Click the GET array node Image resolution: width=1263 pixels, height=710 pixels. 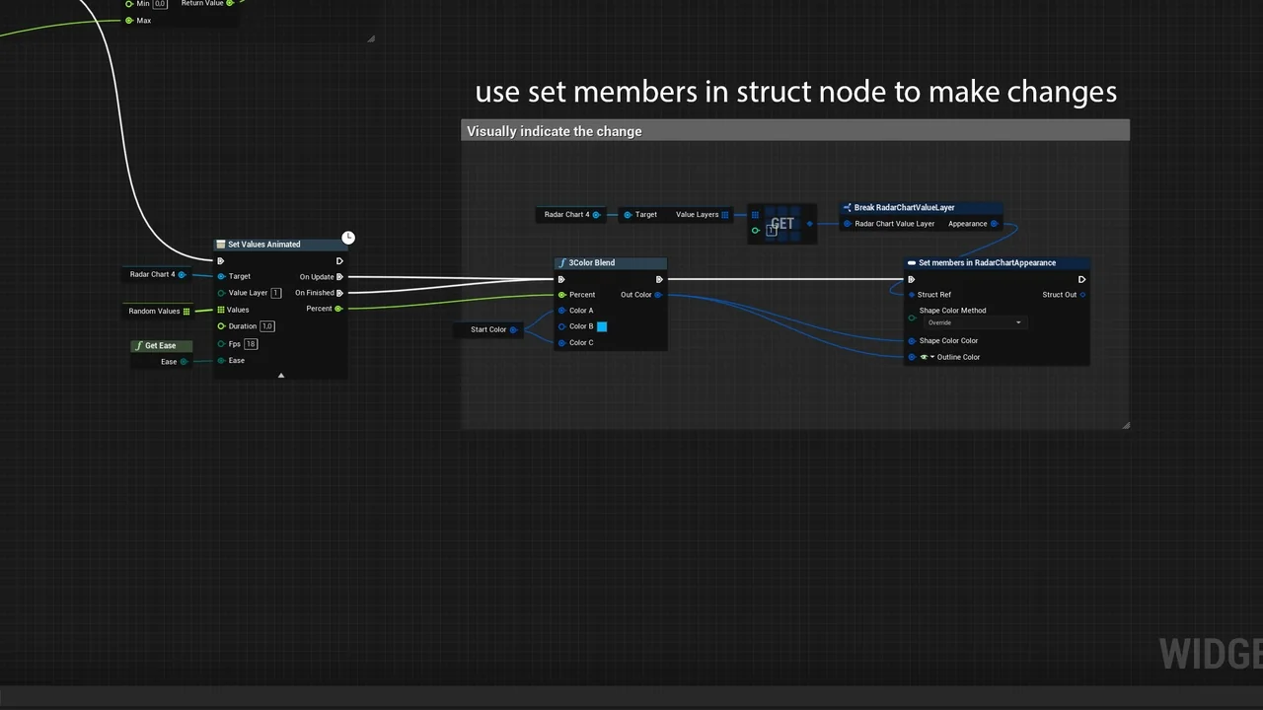click(781, 224)
